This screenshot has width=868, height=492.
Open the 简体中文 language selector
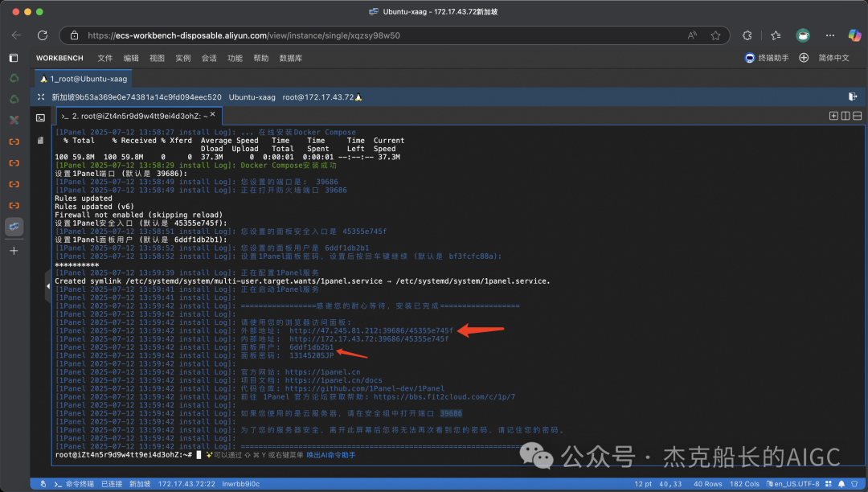(833, 58)
